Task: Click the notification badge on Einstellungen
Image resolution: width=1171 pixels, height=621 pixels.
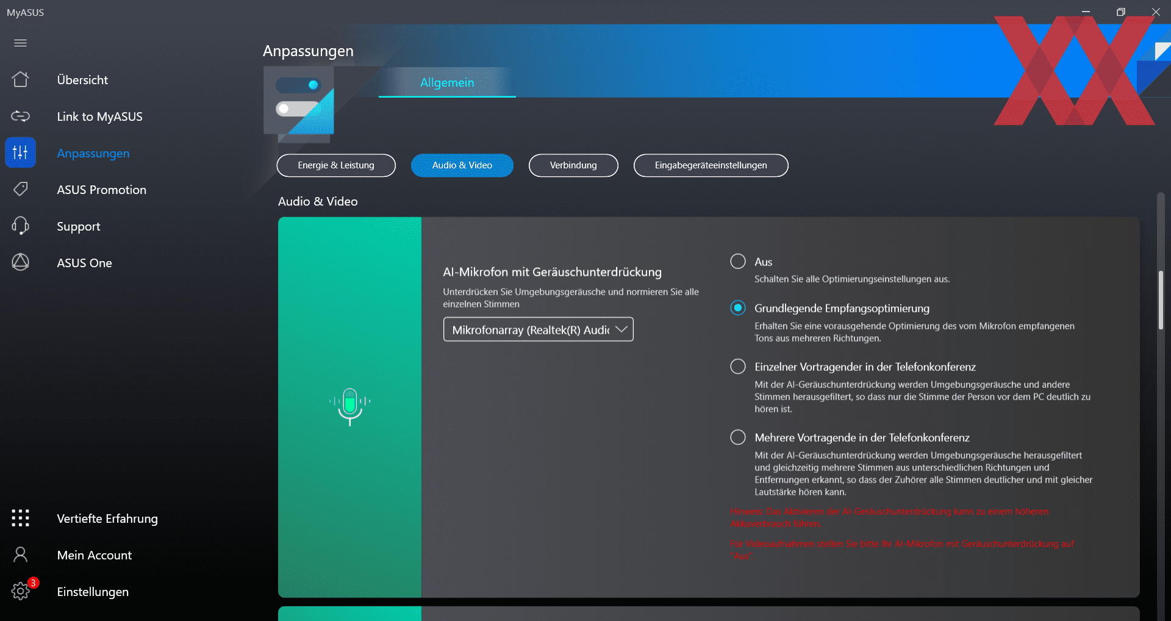Action: 34,583
